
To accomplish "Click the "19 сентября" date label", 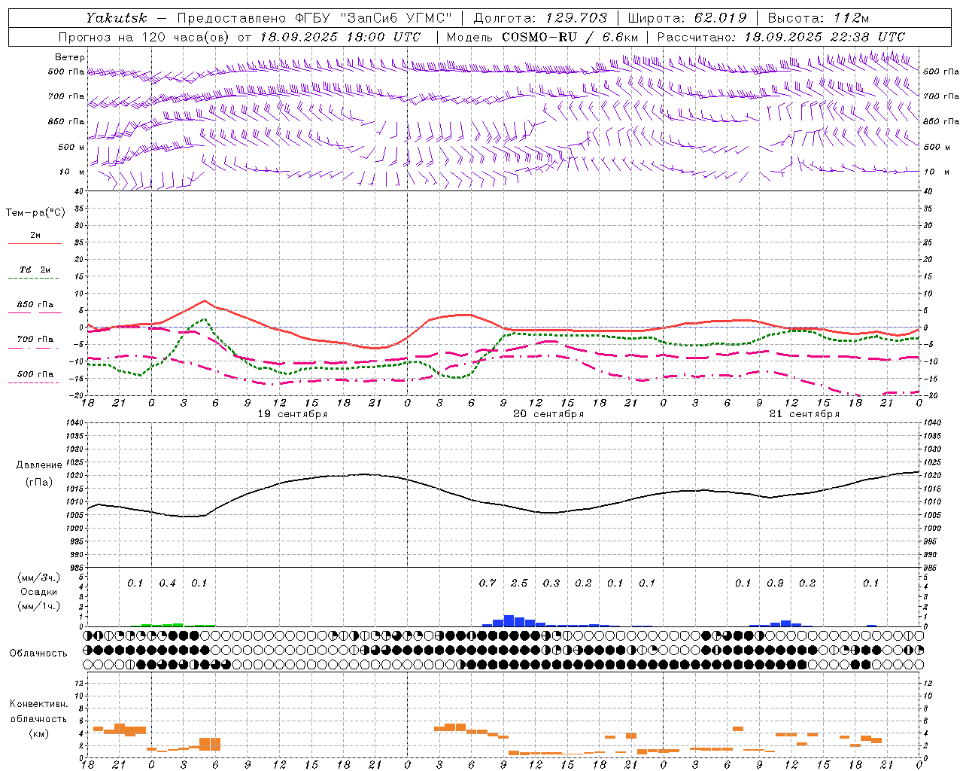I will click(x=293, y=414).
